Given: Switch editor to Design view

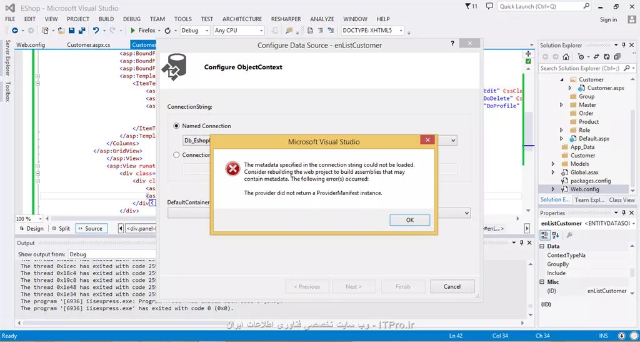Looking at the screenshot, I should (x=31, y=229).
